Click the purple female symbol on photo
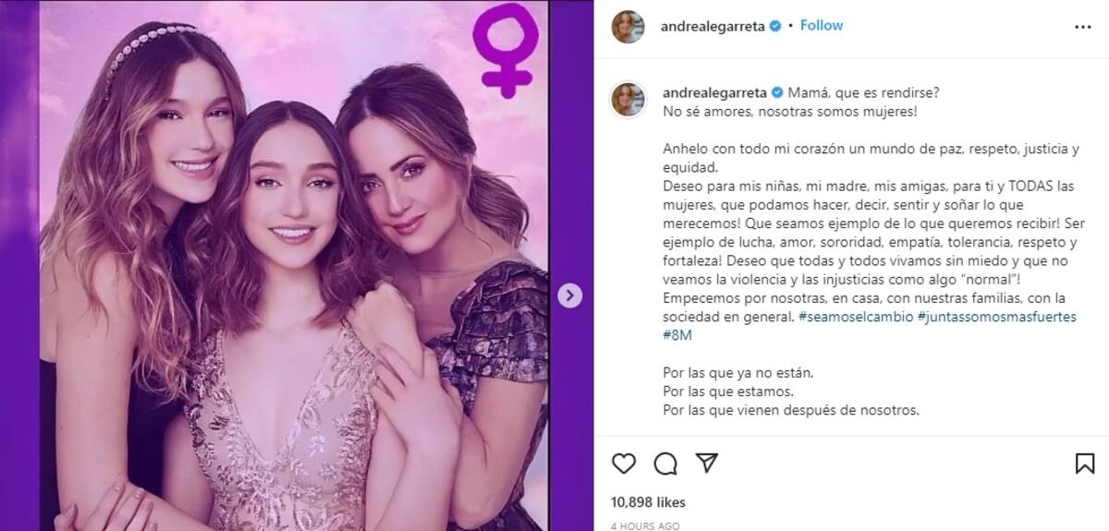The width and height of the screenshot is (1109, 531). coord(505,49)
